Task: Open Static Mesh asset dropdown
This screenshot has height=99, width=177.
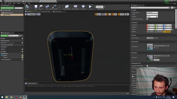Action: point(161,46)
